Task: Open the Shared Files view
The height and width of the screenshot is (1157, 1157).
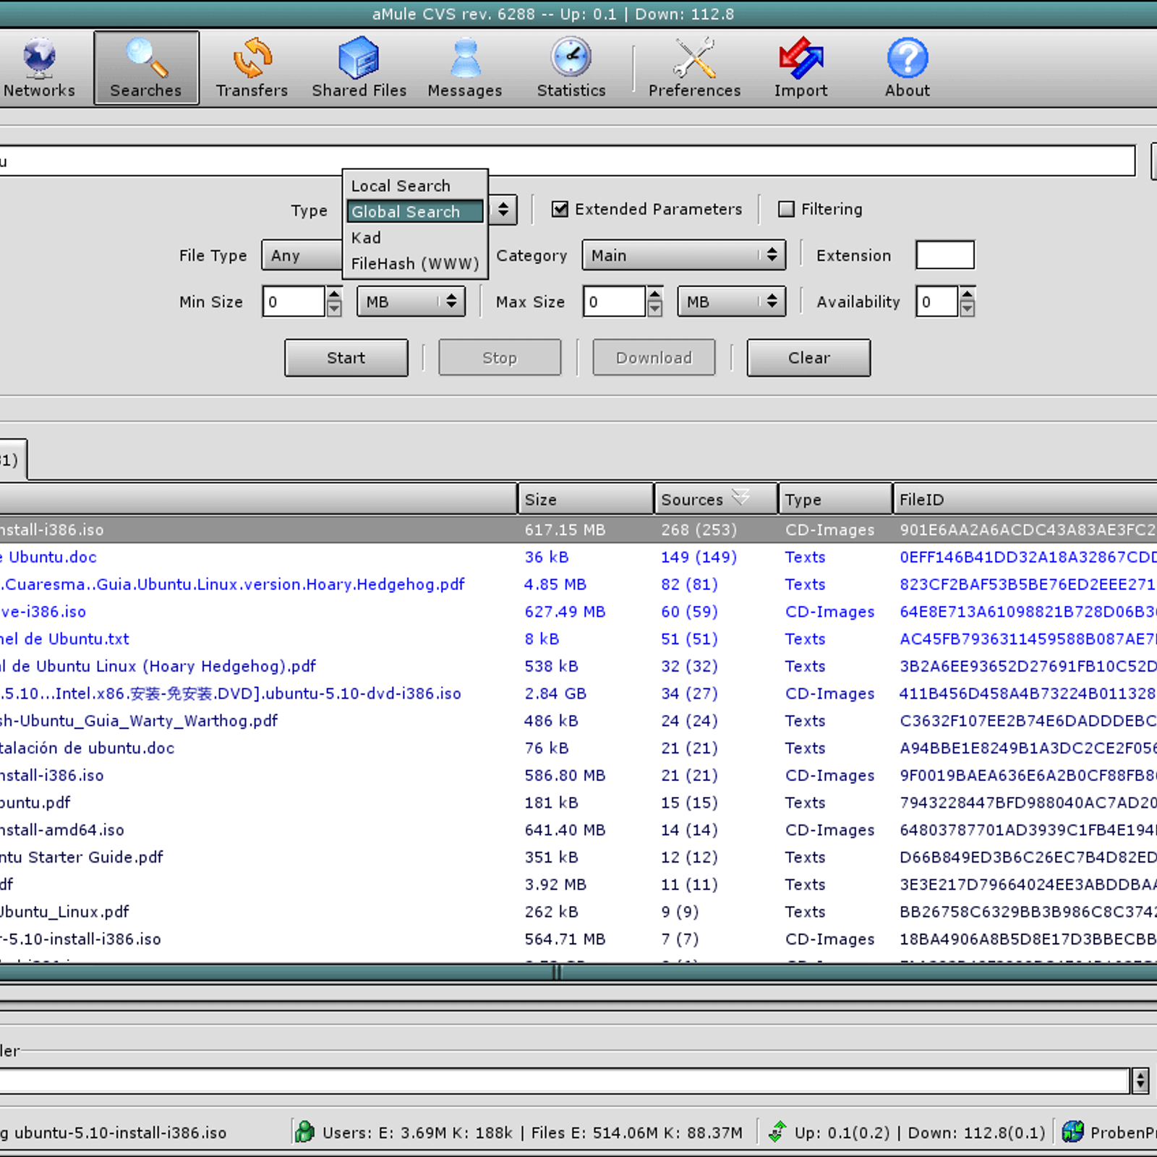Action: pos(359,68)
